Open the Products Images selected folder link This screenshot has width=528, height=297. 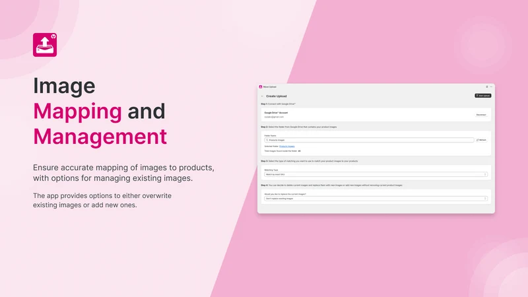287,147
